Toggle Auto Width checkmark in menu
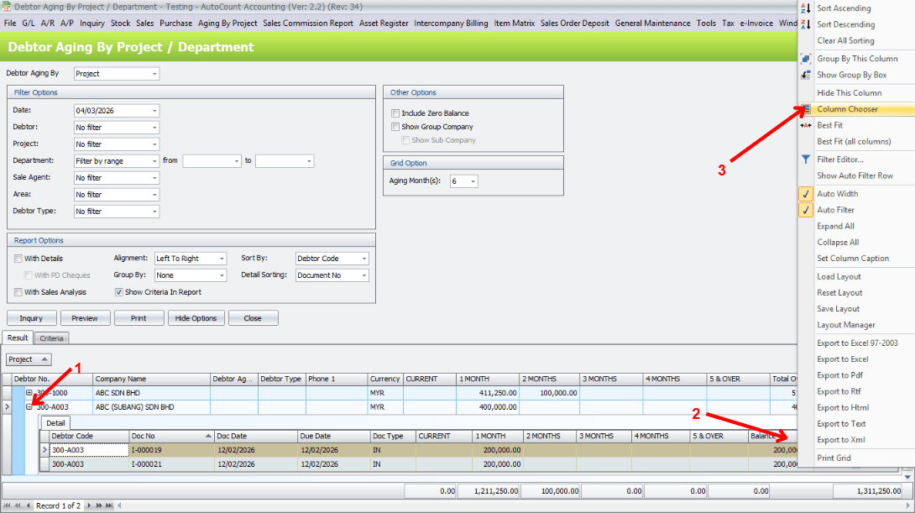This screenshot has height=513, width=915. tap(805, 194)
